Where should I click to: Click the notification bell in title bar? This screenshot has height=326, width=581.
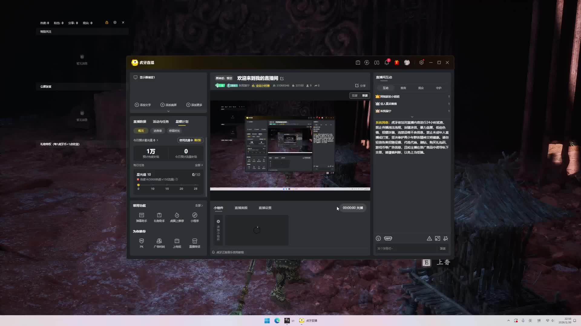[386, 62]
